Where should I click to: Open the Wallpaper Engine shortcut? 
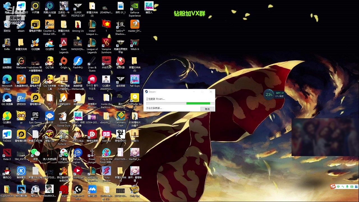pos(78,156)
